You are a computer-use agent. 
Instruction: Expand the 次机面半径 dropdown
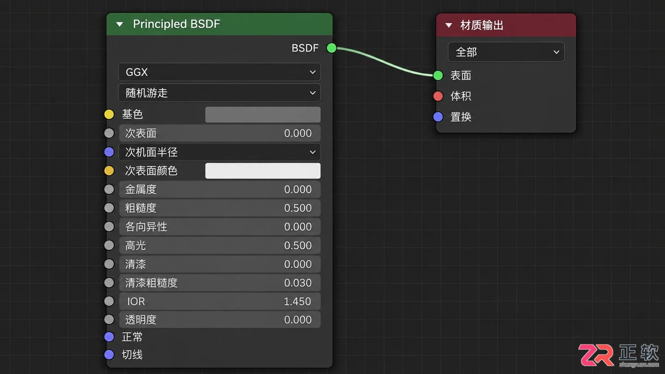click(219, 152)
